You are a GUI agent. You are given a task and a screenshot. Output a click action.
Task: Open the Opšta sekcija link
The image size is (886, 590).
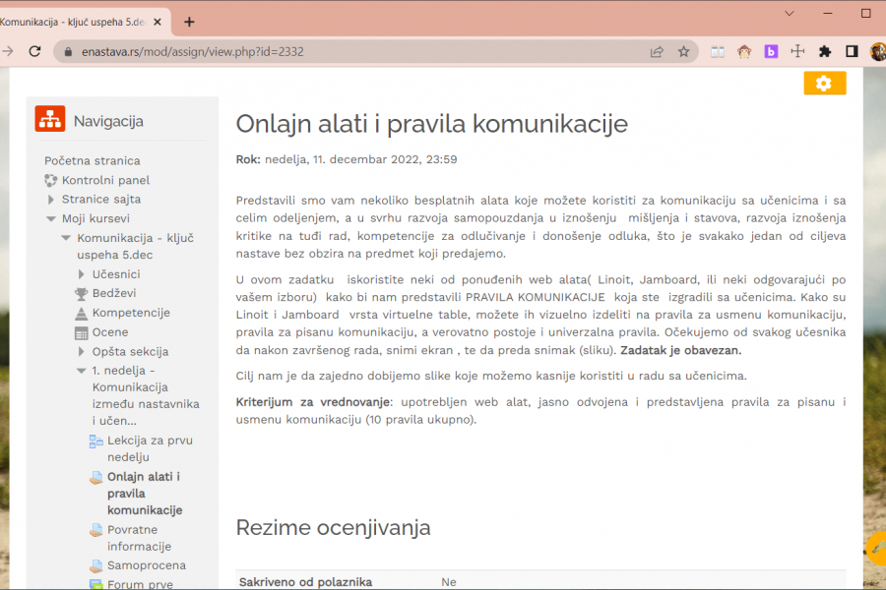(x=131, y=352)
